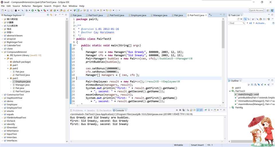This screenshot has width=275, height=147.
Task: Minimize the Package Explorer view
Action: click(63, 15)
